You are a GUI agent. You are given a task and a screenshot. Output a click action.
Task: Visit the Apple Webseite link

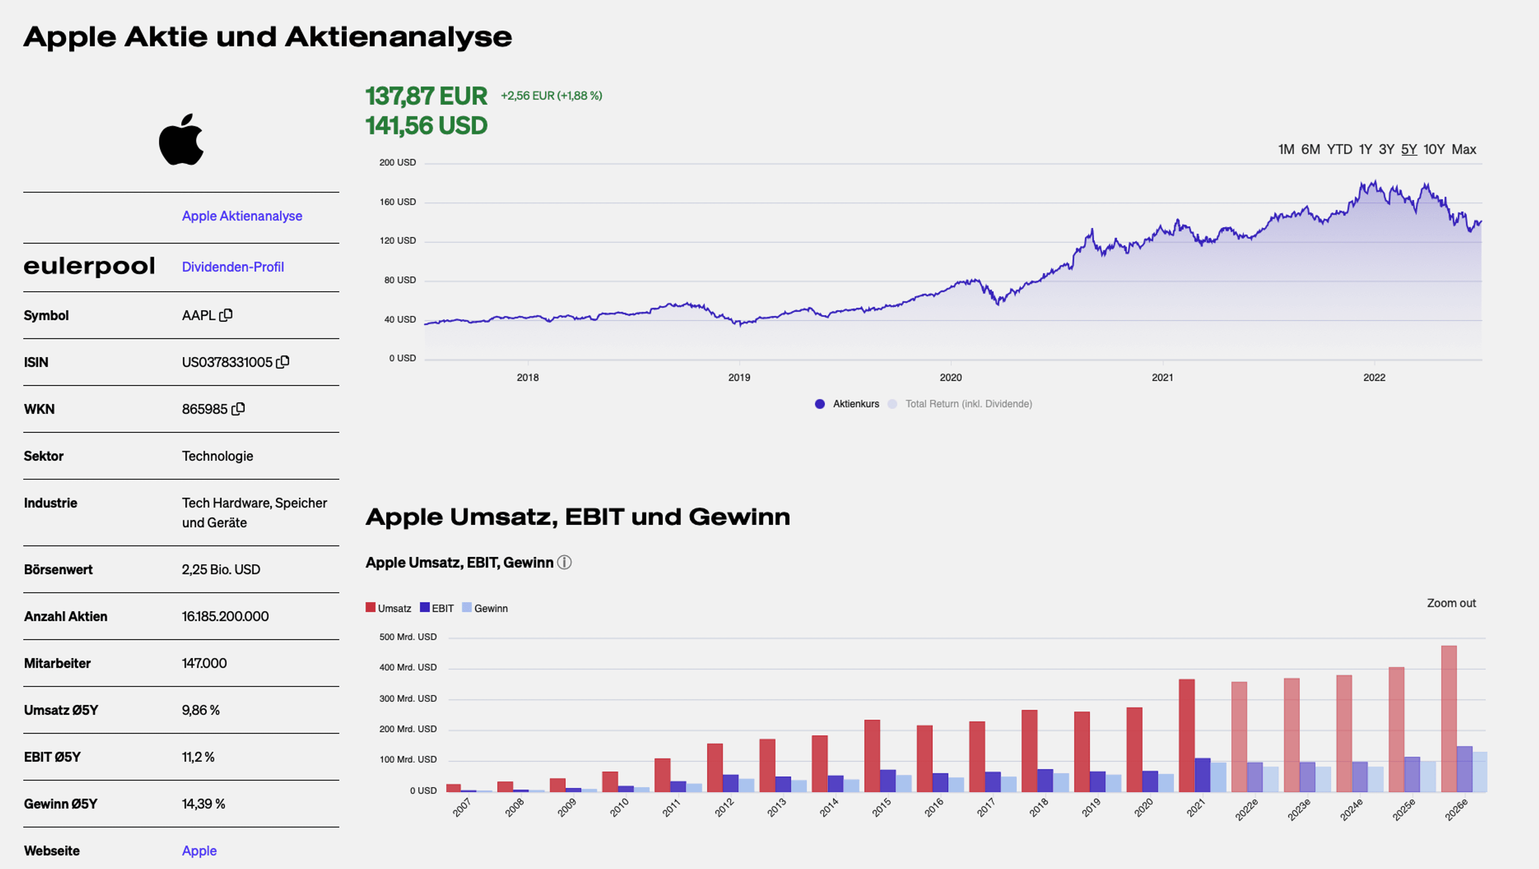click(199, 850)
